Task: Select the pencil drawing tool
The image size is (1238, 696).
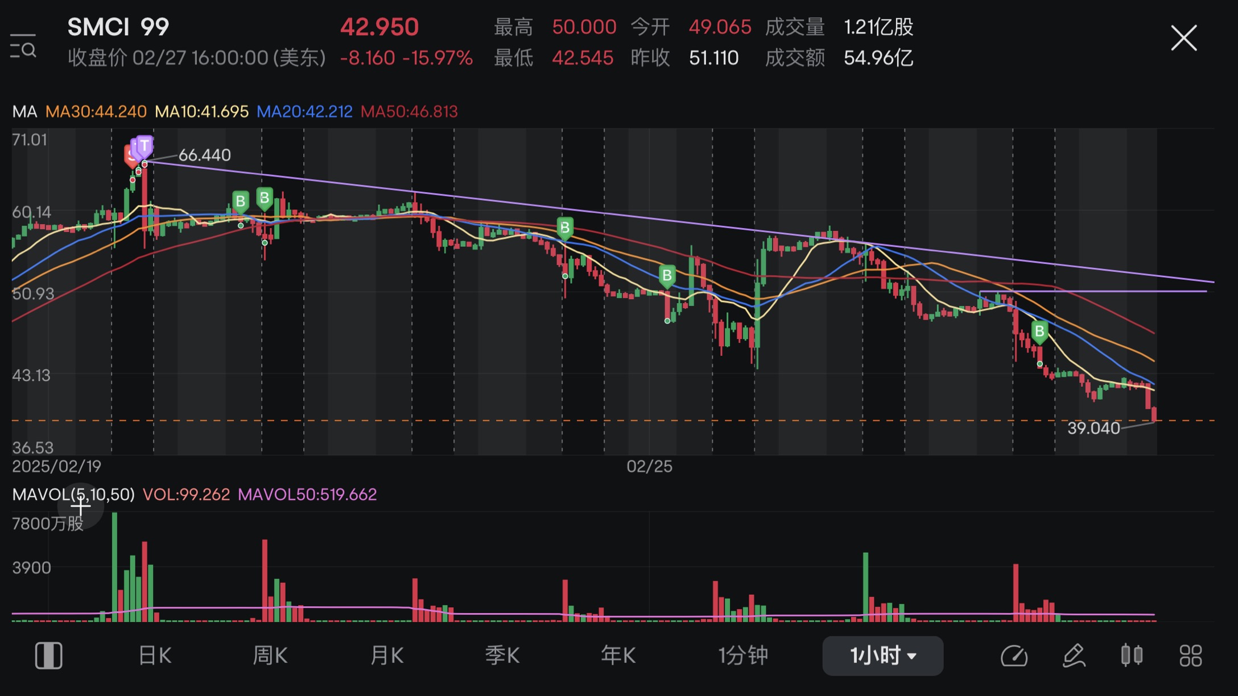Action: point(1074,656)
